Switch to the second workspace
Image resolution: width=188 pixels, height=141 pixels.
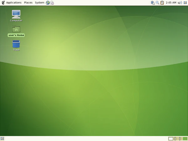175,138
